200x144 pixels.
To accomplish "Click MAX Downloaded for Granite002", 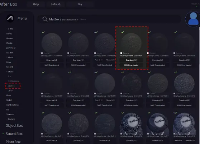I will click(78, 65).
